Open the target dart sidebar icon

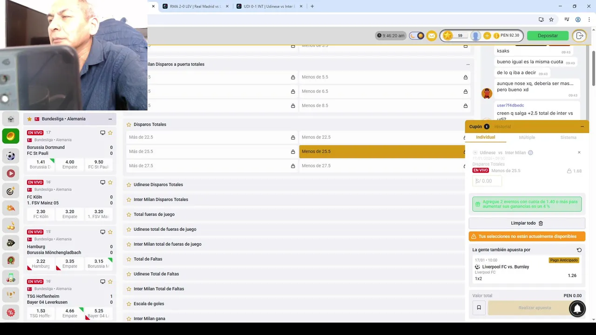click(x=11, y=191)
